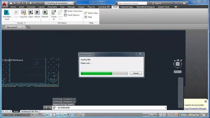Open the Drafting & Annotation workspace dropdown
Viewport: 210px width, 118px height.
pos(59,3)
